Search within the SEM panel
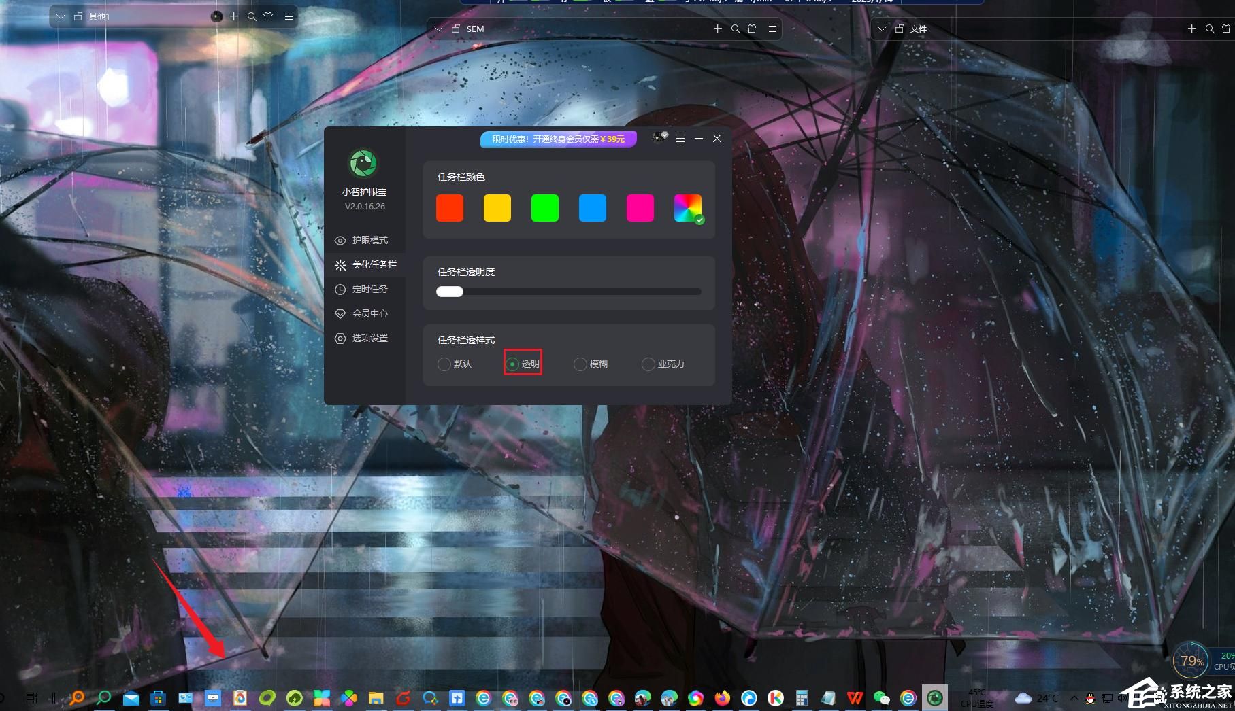1235x711 pixels. 736,29
